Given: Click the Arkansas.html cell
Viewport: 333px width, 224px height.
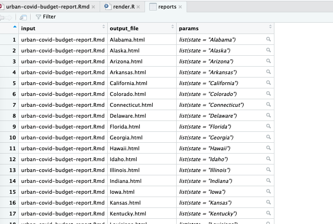Looking at the screenshot, I should coord(142,72).
